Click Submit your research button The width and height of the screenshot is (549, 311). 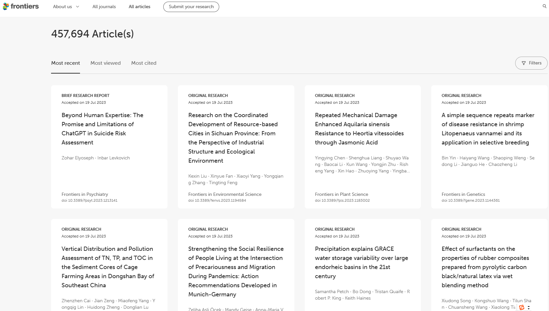191,7
